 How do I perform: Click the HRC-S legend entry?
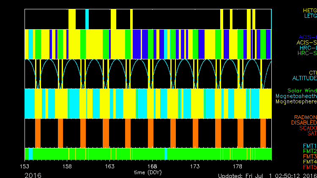pyautogui.click(x=307, y=53)
